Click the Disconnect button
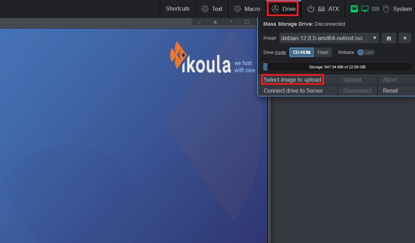 (x=357, y=91)
